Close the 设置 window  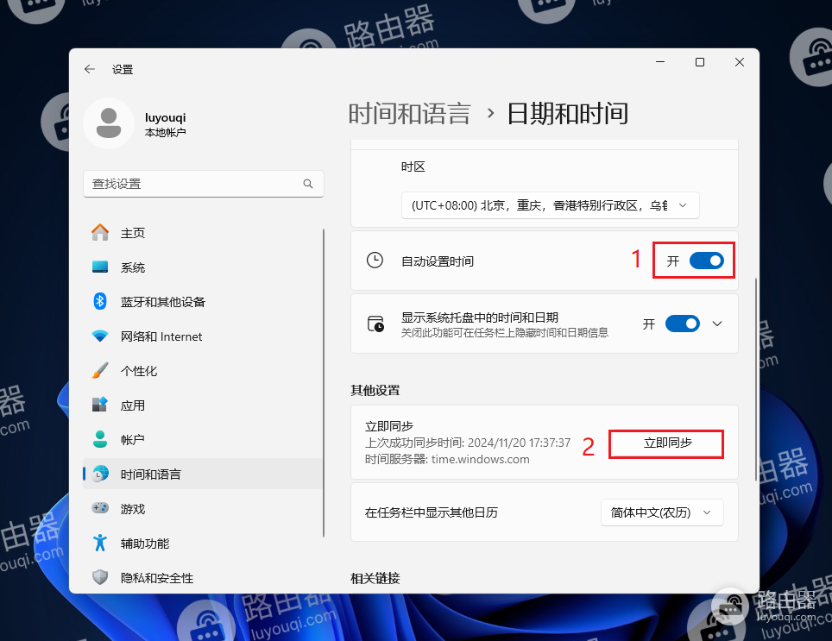pyautogui.click(x=739, y=63)
